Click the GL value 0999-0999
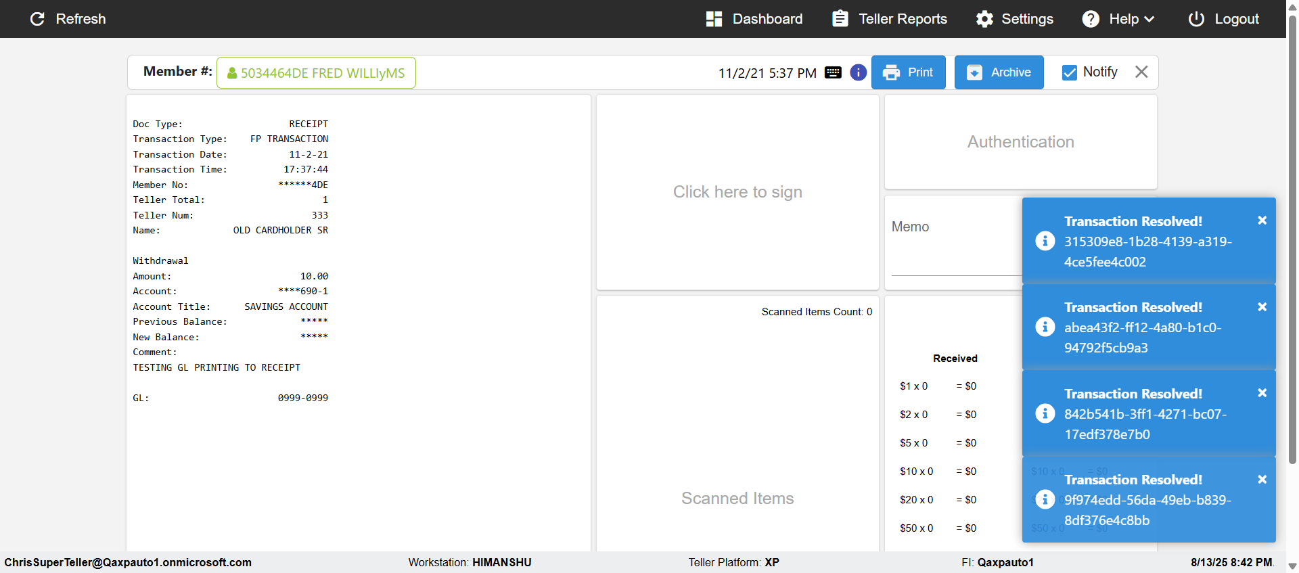 click(303, 398)
